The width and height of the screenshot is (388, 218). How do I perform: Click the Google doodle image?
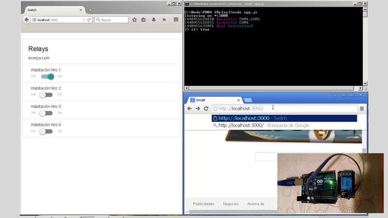tap(293, 136)
